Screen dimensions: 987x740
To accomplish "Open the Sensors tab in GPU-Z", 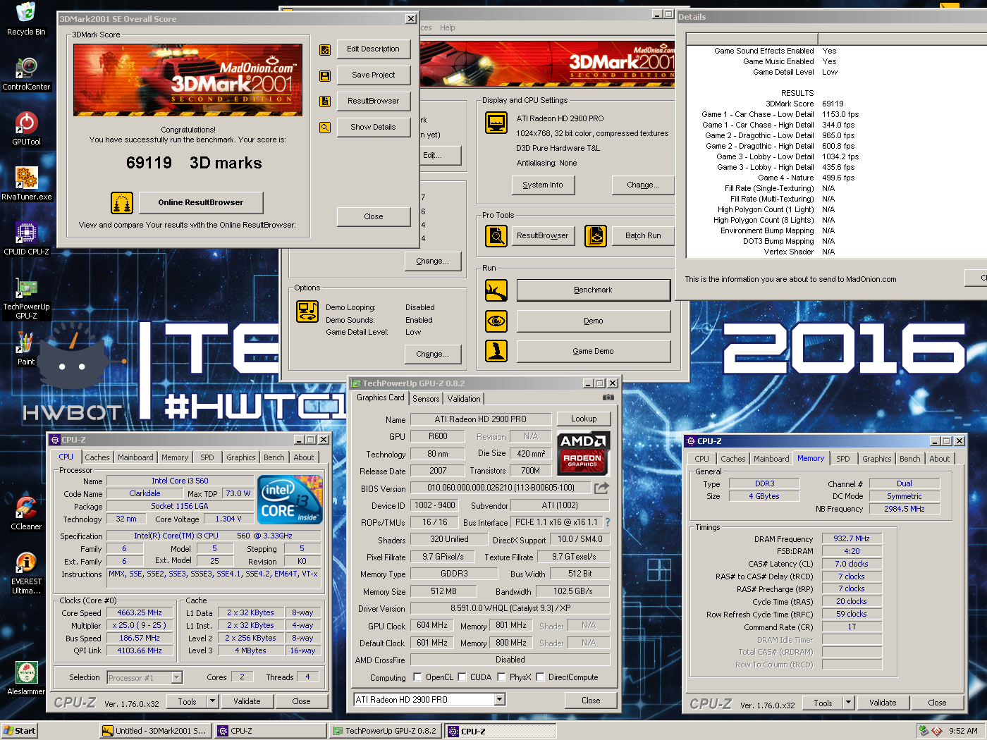I will [426, 399].
